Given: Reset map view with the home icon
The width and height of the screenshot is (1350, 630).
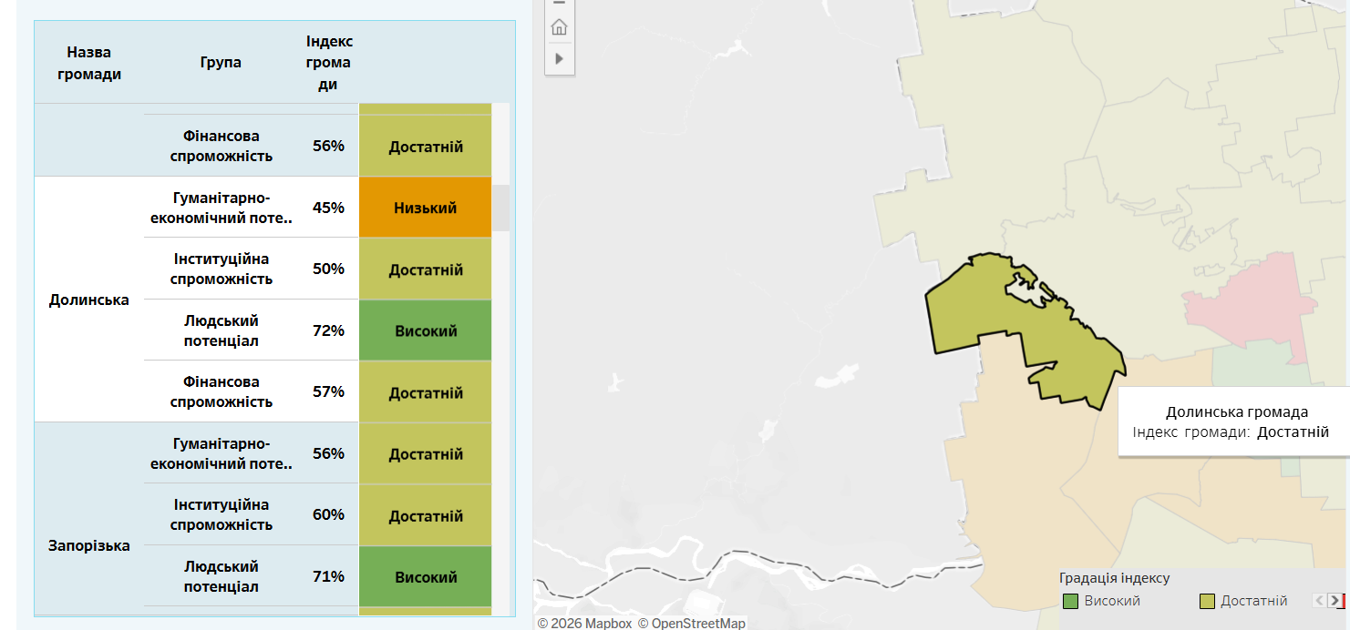Looking at the screenshot, I should 559,27.
